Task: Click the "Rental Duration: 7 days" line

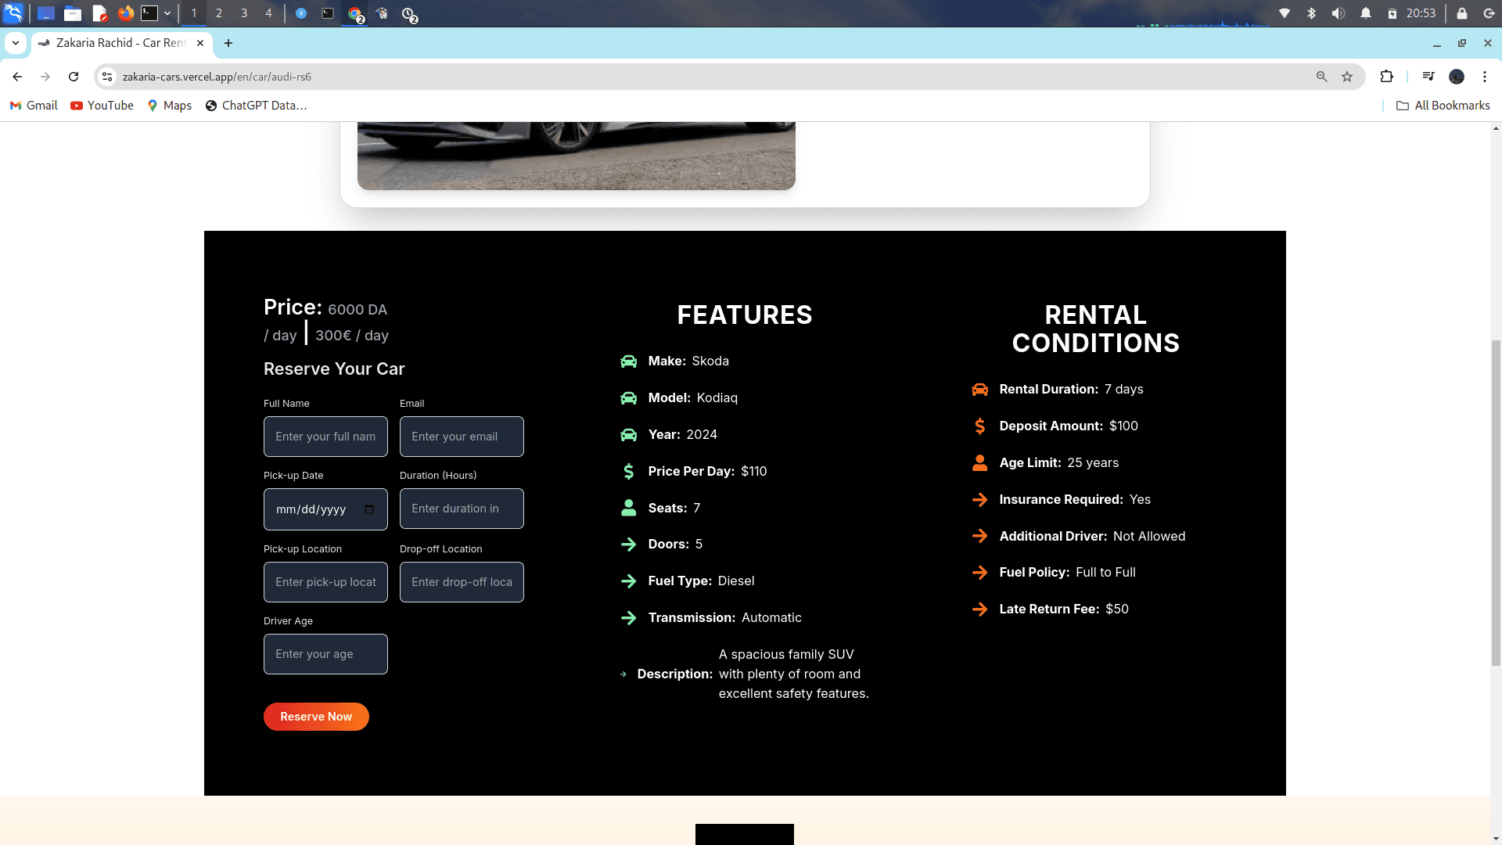Action: tap(1057, 390)
